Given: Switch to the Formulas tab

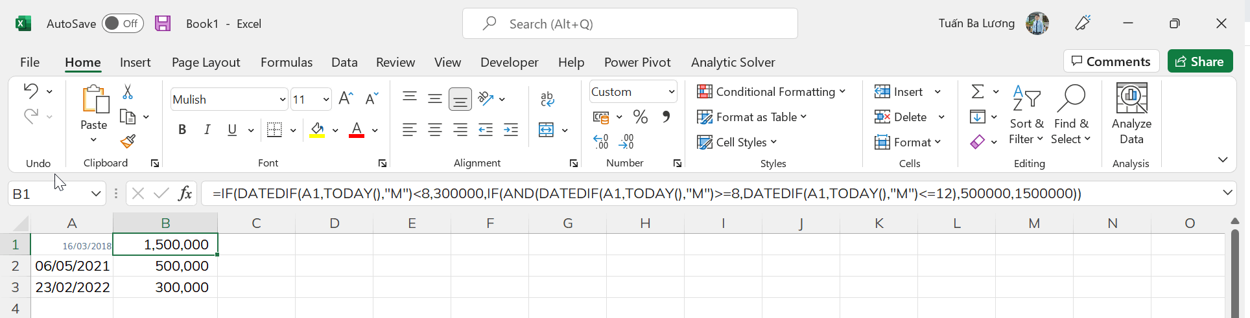Looking at the screenshot, I should point(287,62).
